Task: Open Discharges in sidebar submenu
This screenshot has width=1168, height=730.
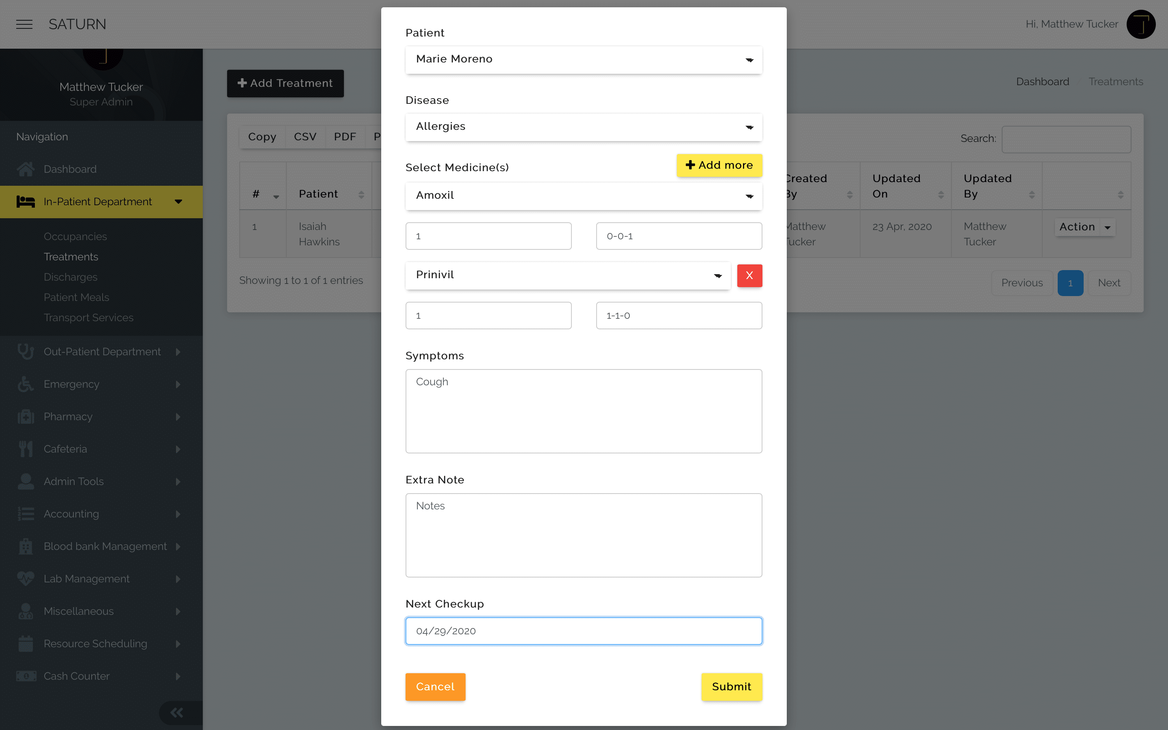Action: pyautogui.click(x=71, y=277)
